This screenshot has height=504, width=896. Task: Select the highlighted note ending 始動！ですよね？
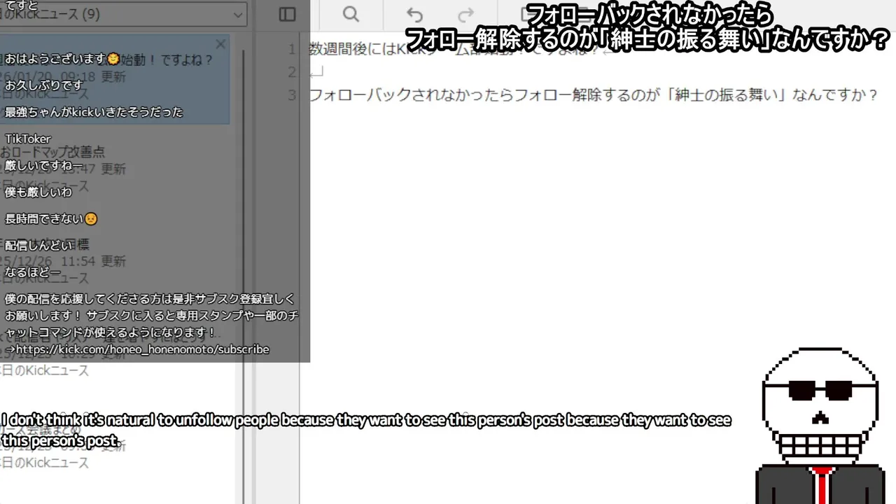click(x=115, y=80)
